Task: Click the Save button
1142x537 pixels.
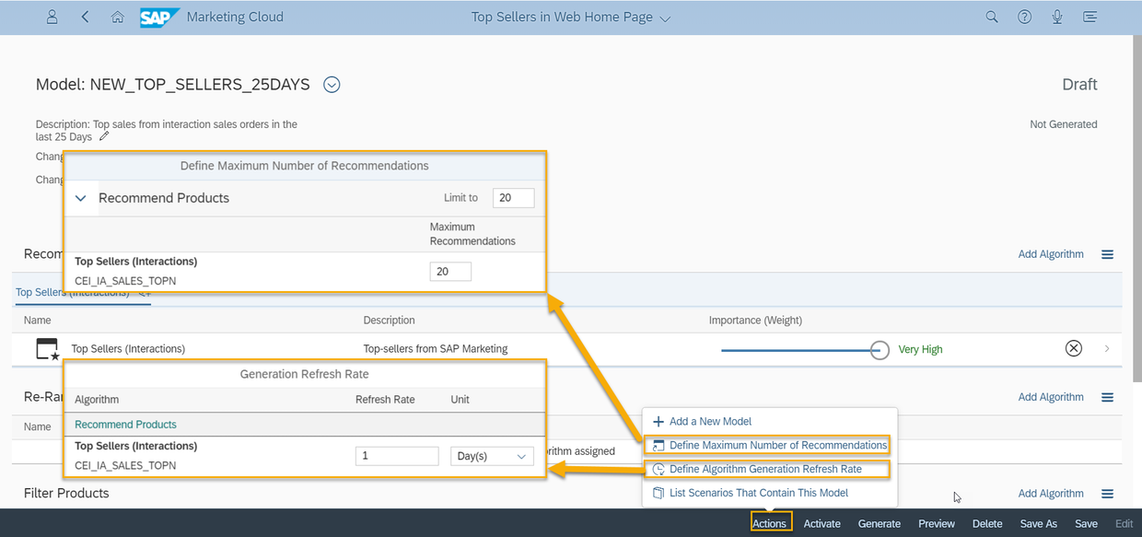Action: 1087,523
